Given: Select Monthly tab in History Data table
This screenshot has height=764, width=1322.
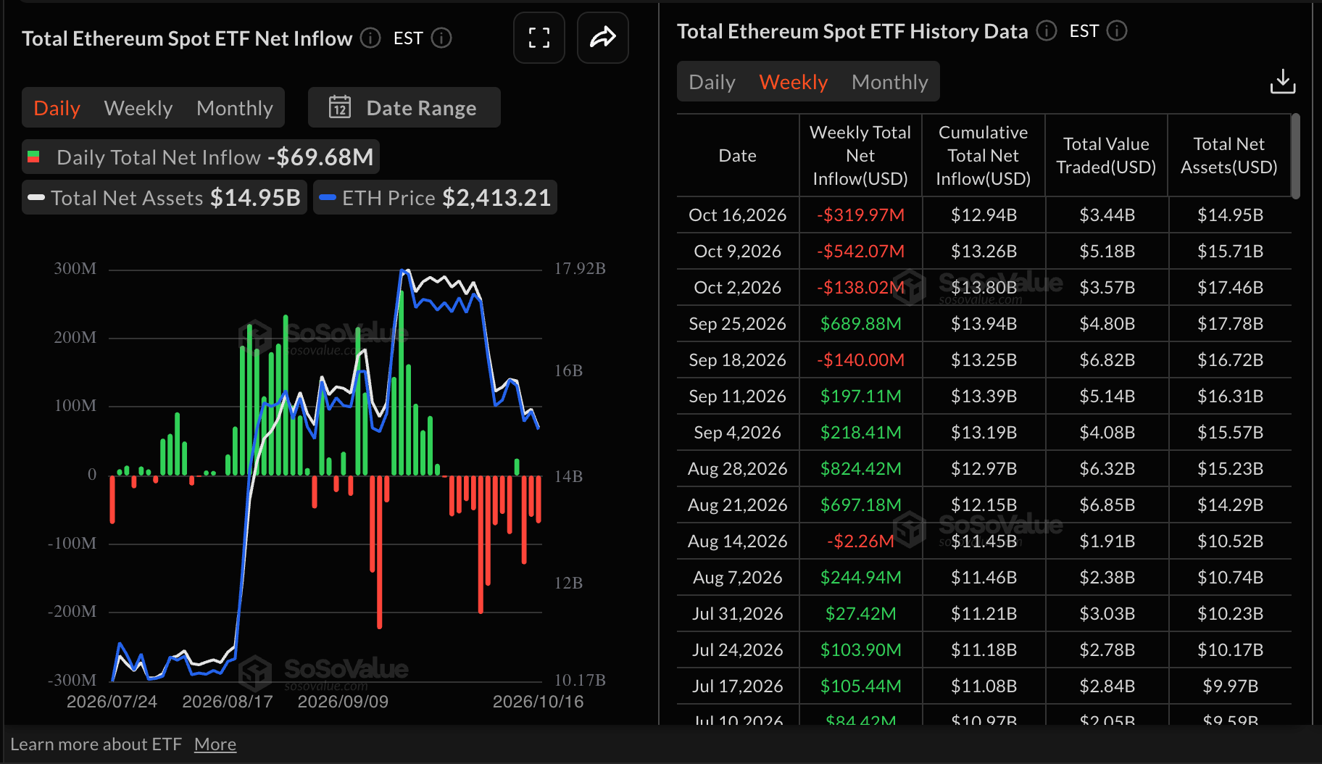Looking at the screenshot, I should tap(890, 82).
